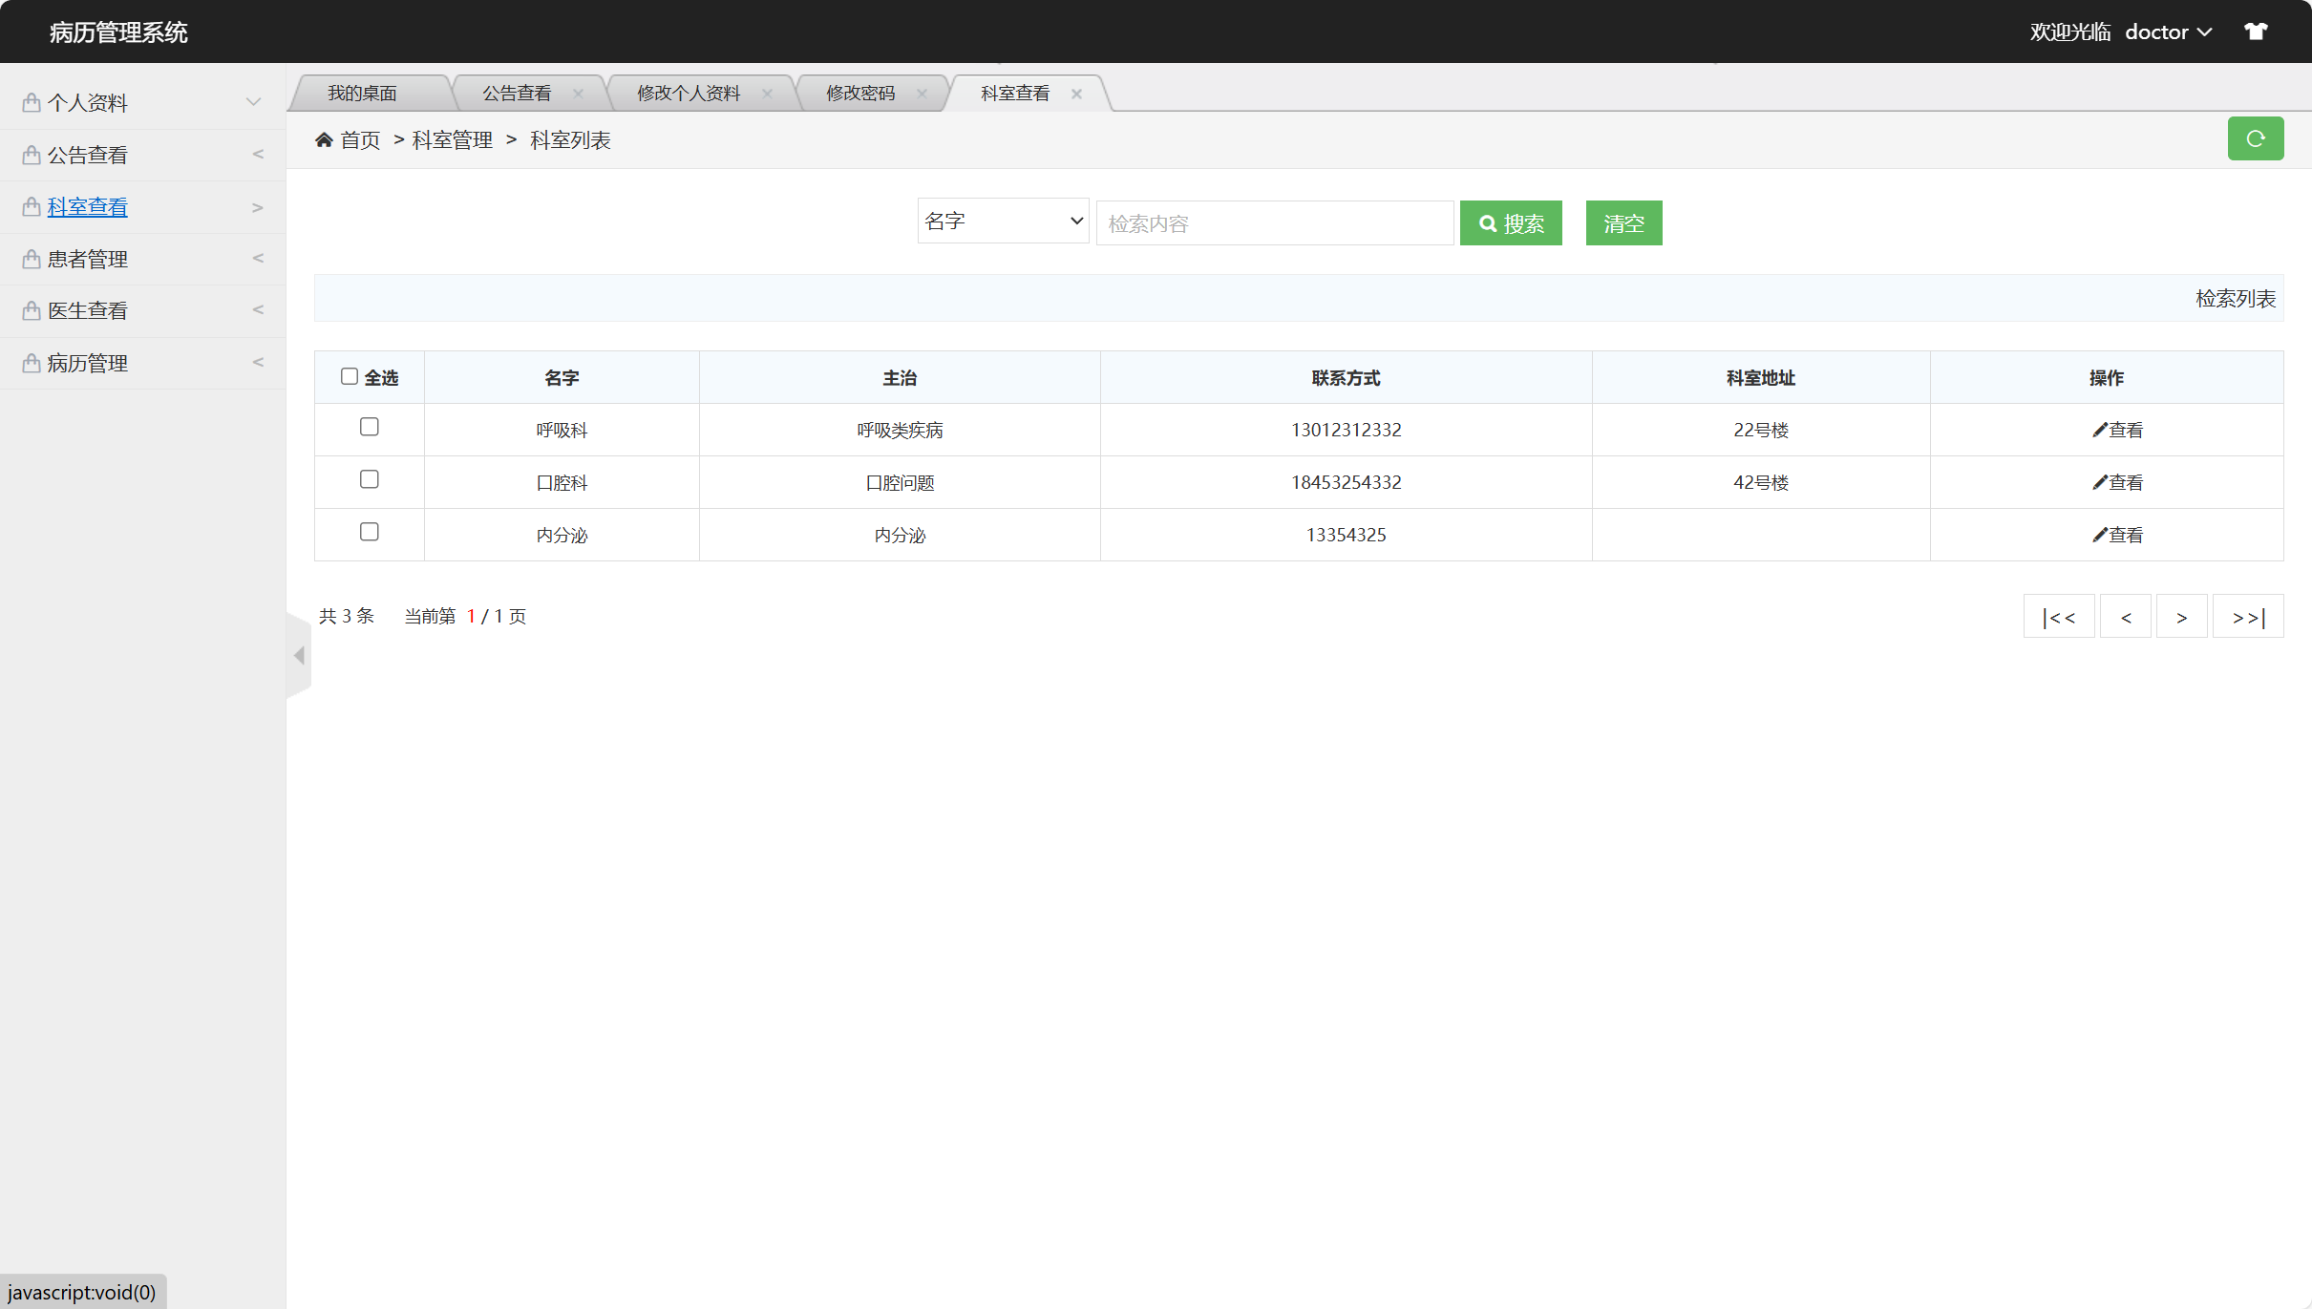2312x1309 pixels.
Task: Click the green 搜索 search button
Action: (x=1511, y=223)
